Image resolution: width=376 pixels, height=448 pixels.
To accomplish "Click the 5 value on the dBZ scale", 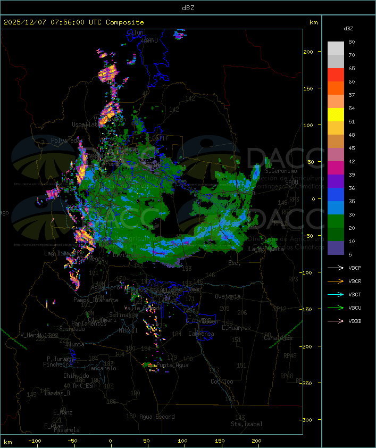I will pos(350,254).
